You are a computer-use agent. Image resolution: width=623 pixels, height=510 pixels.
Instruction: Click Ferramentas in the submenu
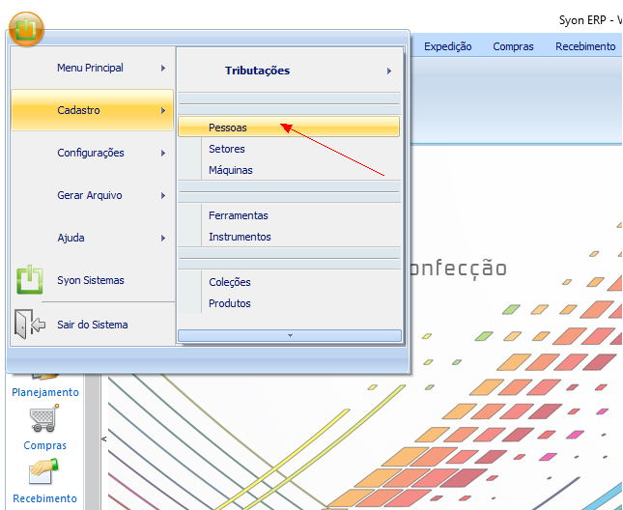coord(239,215)
